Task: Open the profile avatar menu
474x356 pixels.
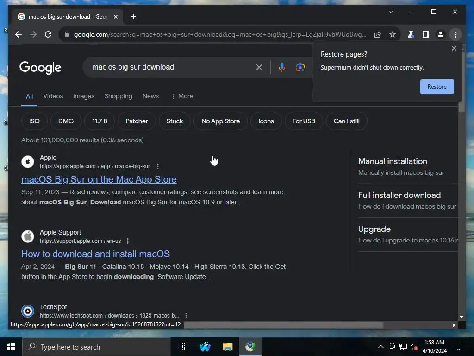Action: tap(441, 34)
